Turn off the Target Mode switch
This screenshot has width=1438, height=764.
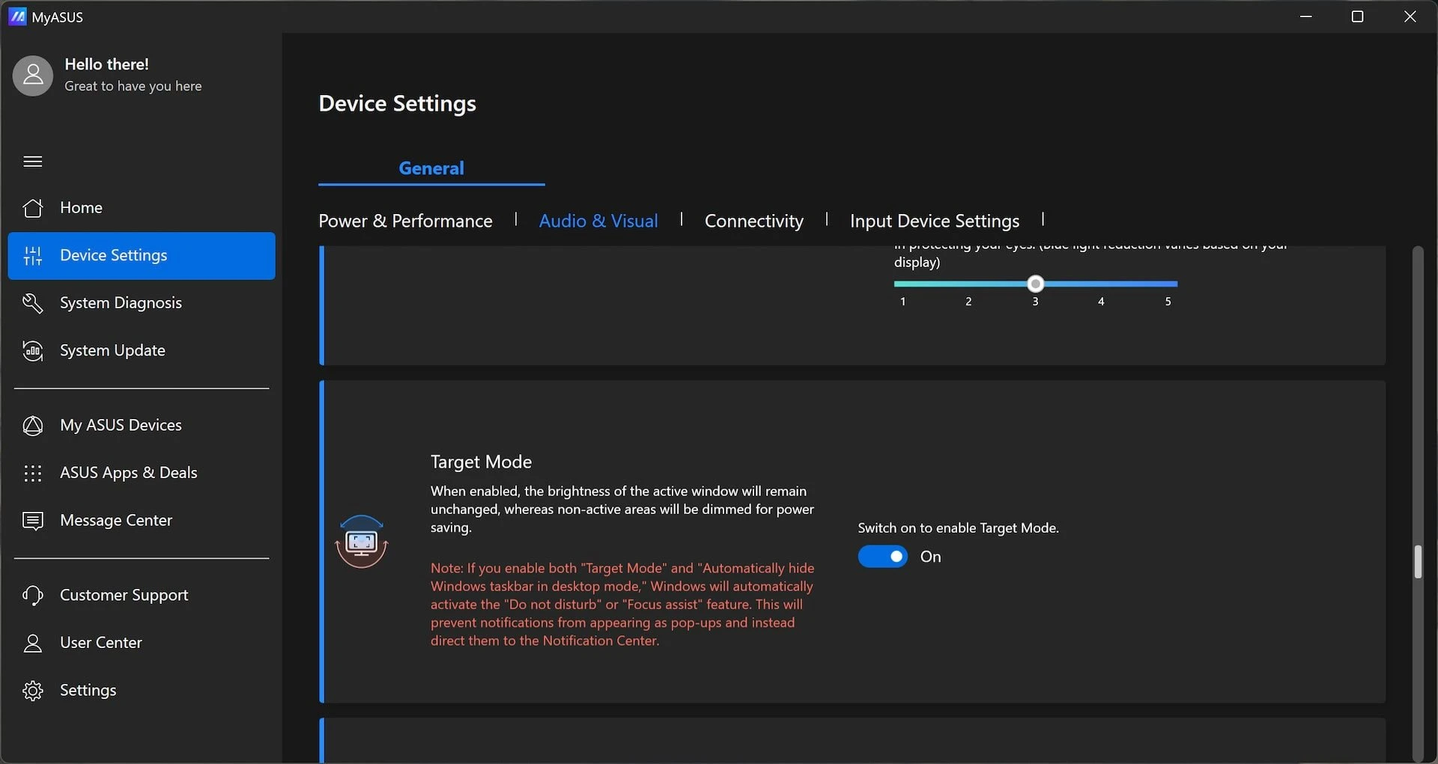tap(882, 557)
